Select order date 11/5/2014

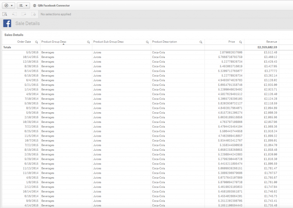pyautogui.click(x=31, y=136)
